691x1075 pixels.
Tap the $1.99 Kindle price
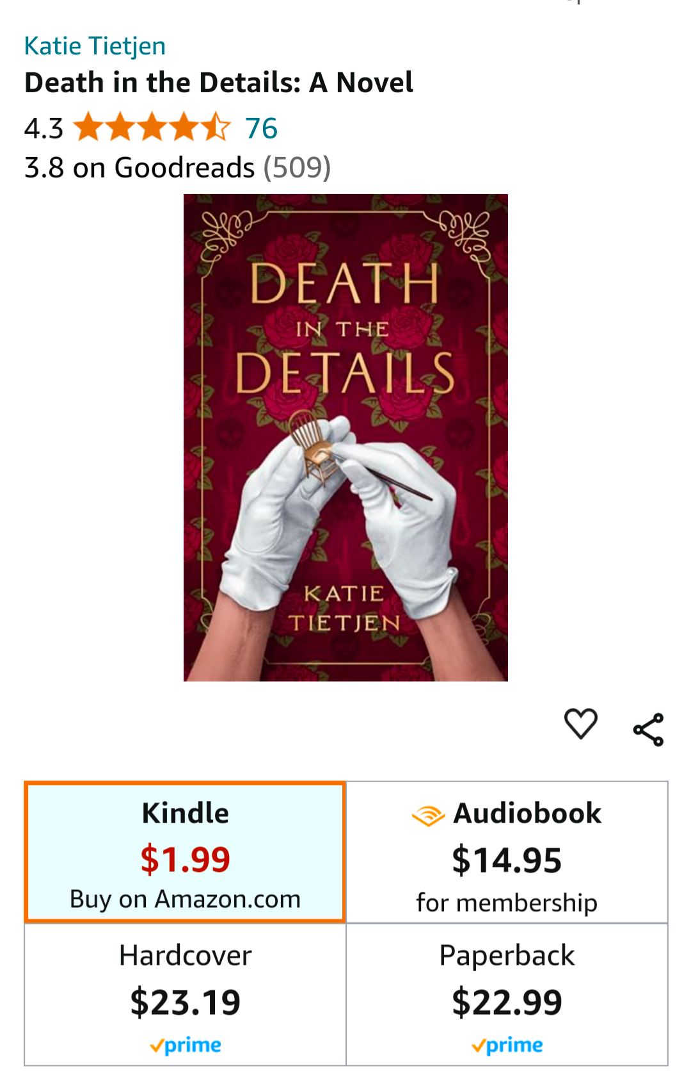coord(185,859)
